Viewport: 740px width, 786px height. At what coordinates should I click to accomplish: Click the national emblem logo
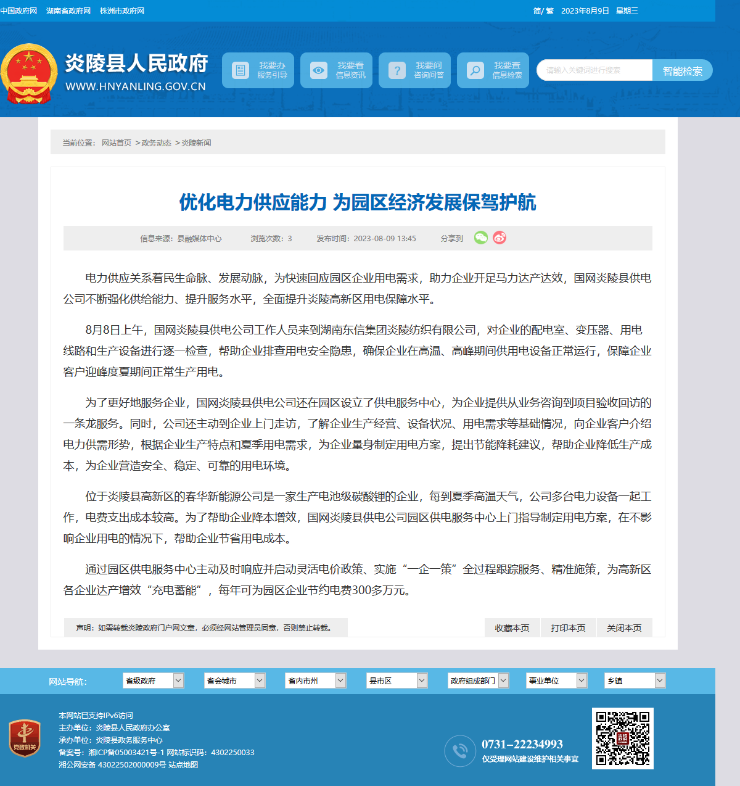(28, 73)
